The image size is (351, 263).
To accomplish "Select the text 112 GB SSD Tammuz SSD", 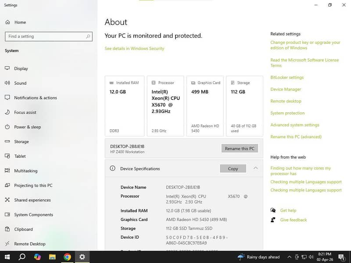I will 189,228.
